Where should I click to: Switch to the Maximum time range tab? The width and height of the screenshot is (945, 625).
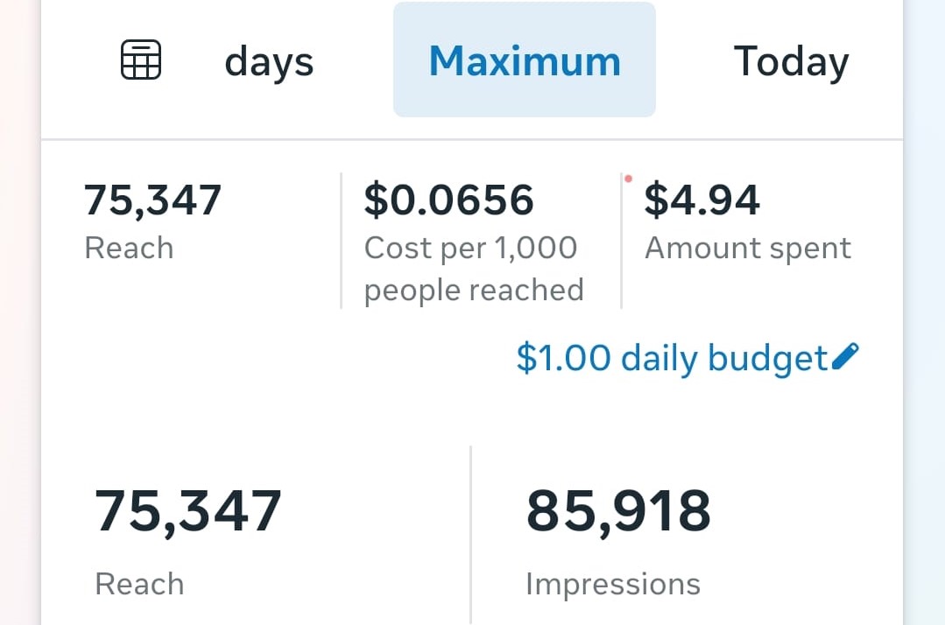point(525,60)
